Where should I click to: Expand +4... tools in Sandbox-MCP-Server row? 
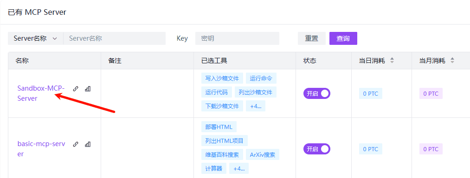coord(255,106)
